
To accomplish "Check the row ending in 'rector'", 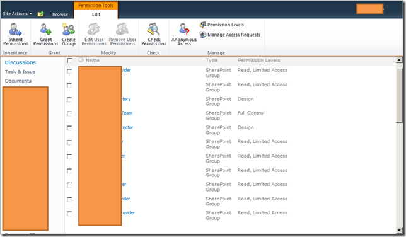I will click(69, 128).
